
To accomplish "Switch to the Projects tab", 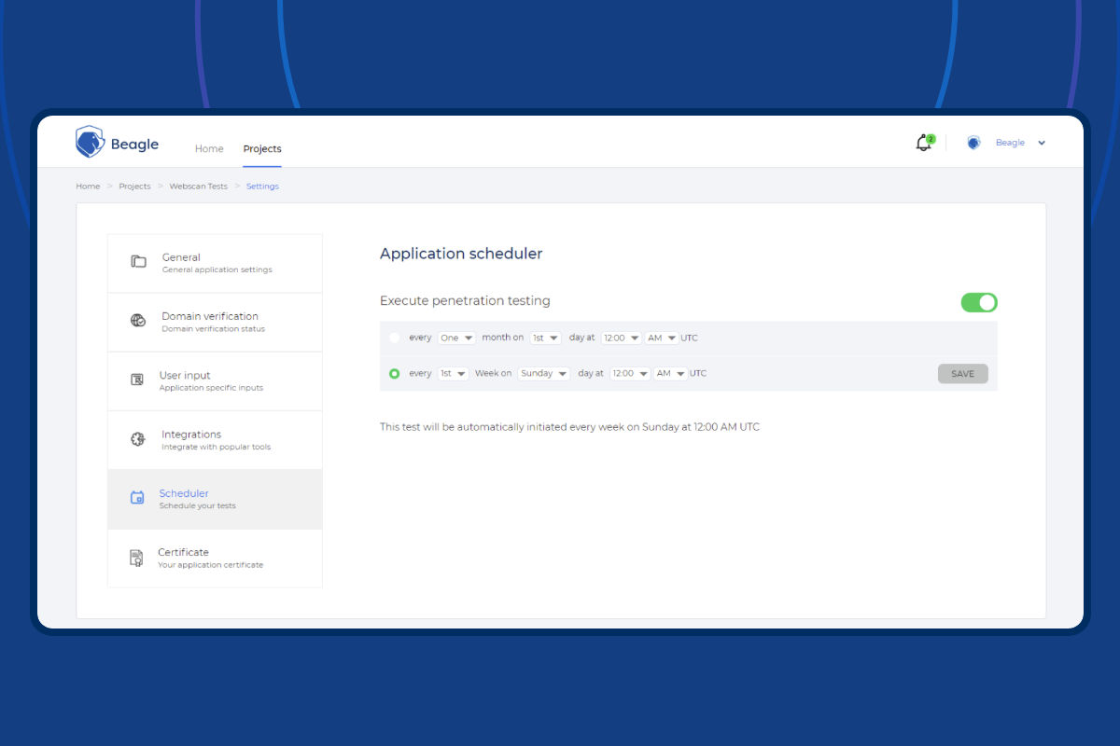I will [262, 148].
